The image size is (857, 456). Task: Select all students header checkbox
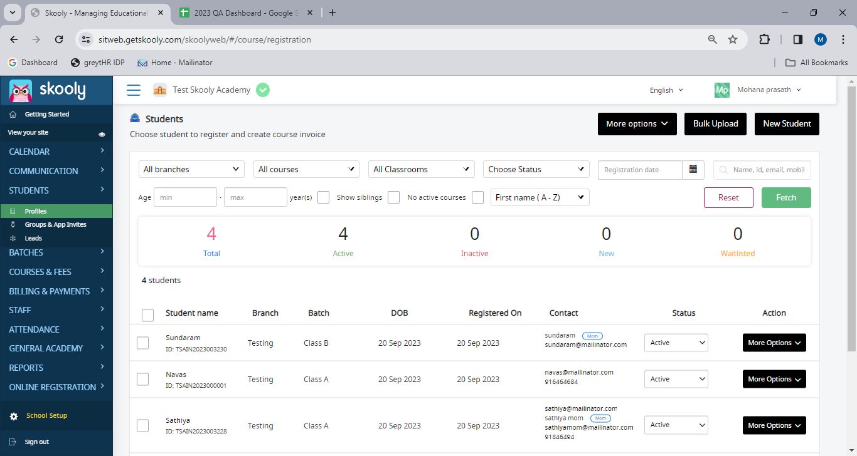tap(147, 315)
